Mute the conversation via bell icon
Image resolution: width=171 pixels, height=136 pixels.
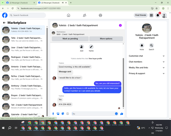click(x=142, y=46)
